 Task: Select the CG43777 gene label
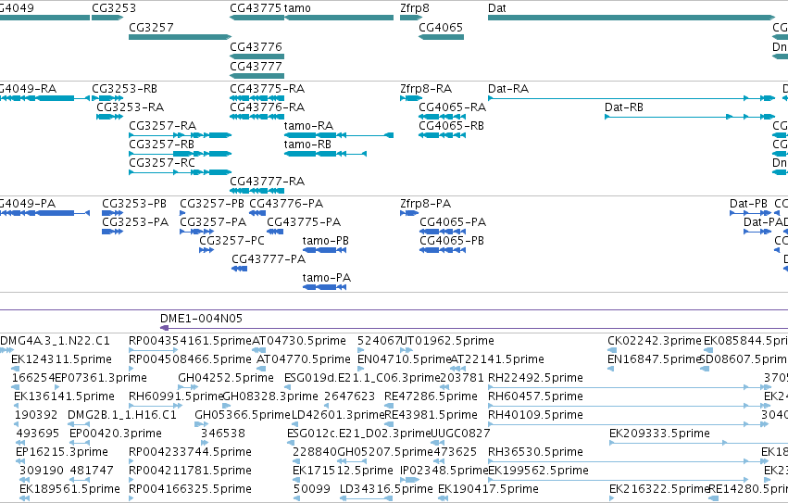click(256, 67)
